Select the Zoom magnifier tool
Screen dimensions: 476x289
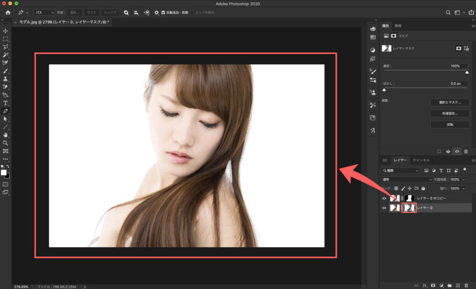click(x=5, y=143)
